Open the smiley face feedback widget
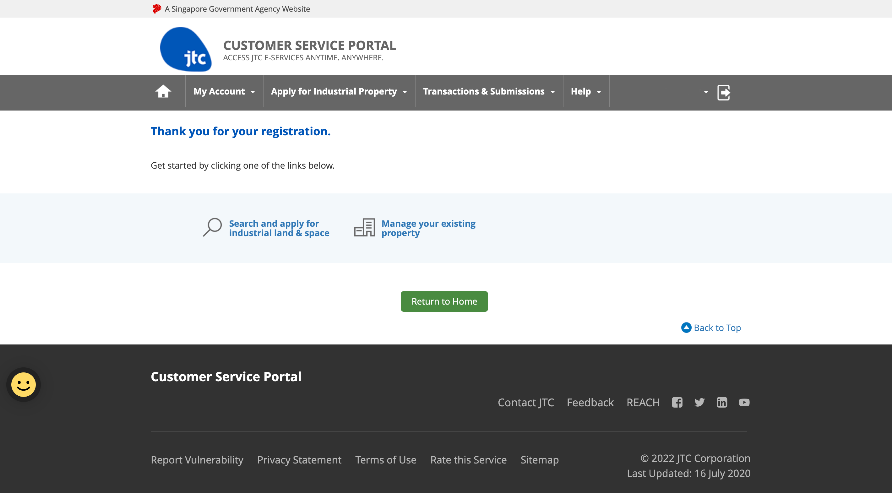892x493 pixels. coord(24,385)
